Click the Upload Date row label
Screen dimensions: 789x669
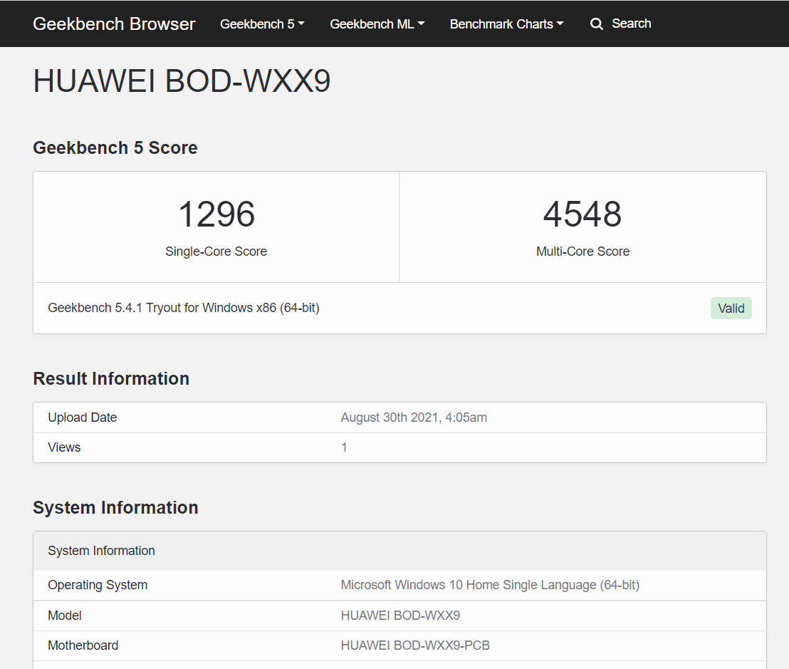82,418
